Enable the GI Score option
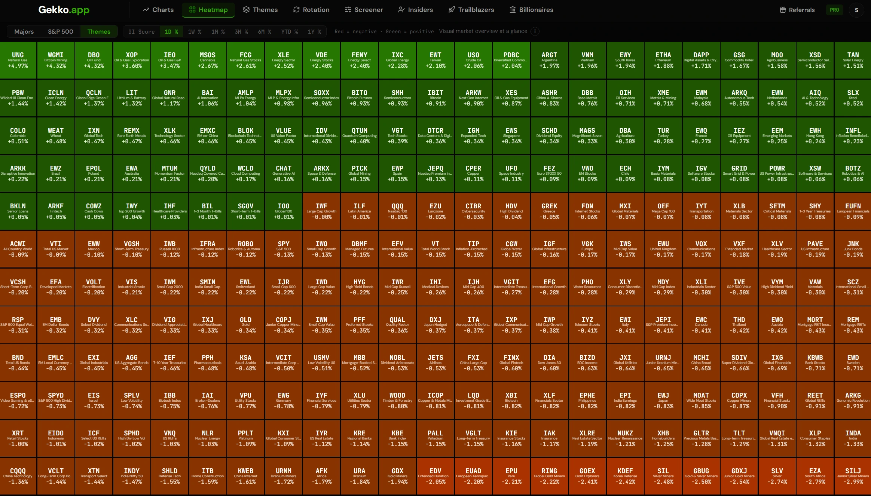The height and width of the screenshot is (496, 871). tap(141, 31)
